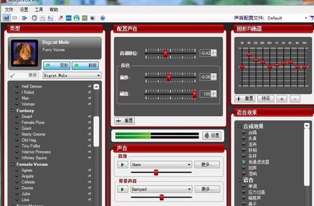The width and height of the screenshot is (314, 206).
Task: Collapse the 合成效果 effects group
Action: coord(240,126)
